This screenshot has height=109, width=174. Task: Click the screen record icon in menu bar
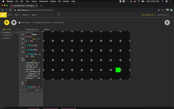pos(120,1)
